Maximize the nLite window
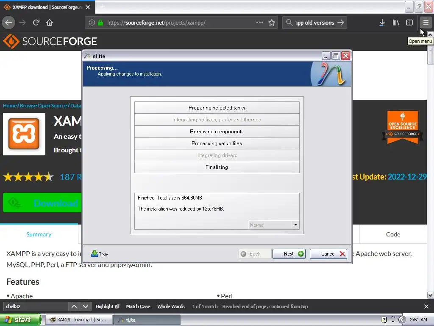This screenshot has height=326, width=434. [336, 56]
